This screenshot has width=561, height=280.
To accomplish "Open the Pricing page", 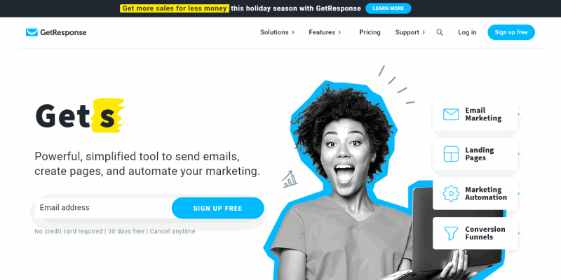I will coord(370,32).
